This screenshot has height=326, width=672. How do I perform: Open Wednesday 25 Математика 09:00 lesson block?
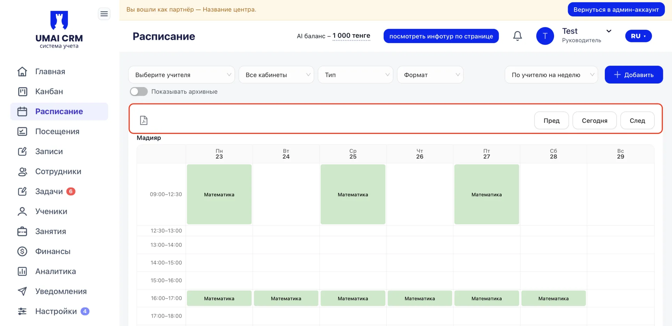tap(353, 194)
